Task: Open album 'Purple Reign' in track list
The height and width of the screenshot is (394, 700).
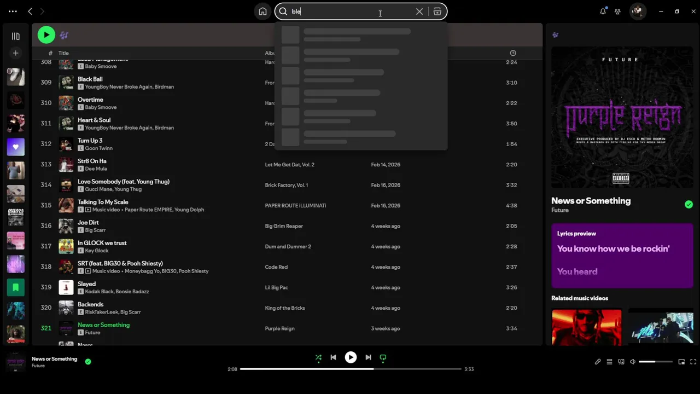Action: (279, 328)
